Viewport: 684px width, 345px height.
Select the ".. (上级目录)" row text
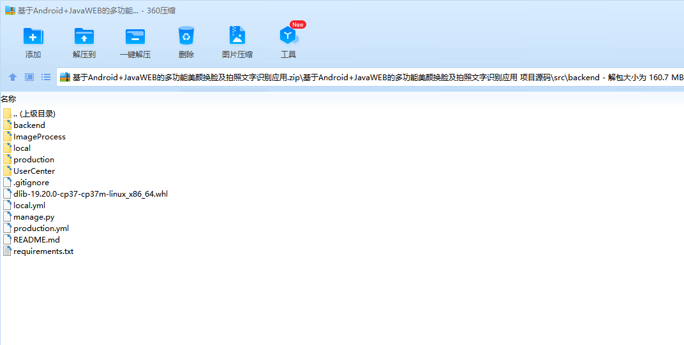pyautogui.click(x=34, y=113)
